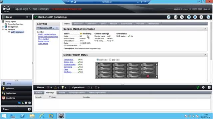Click the save icon in member toolbar
The image size is (213, 119).
click(x=175, y=17)
